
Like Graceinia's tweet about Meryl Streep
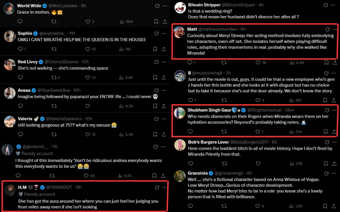258,206
